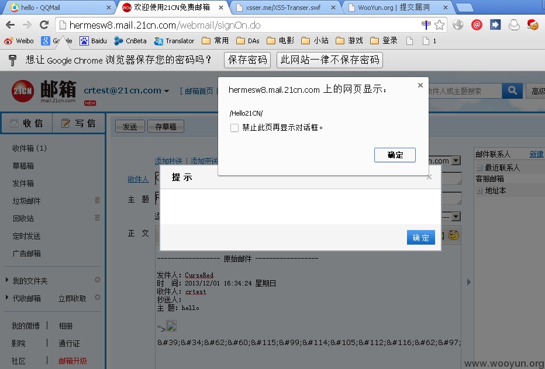
Task: Open 收件箱 (1) inbox folder
Action: click(30, 148)
